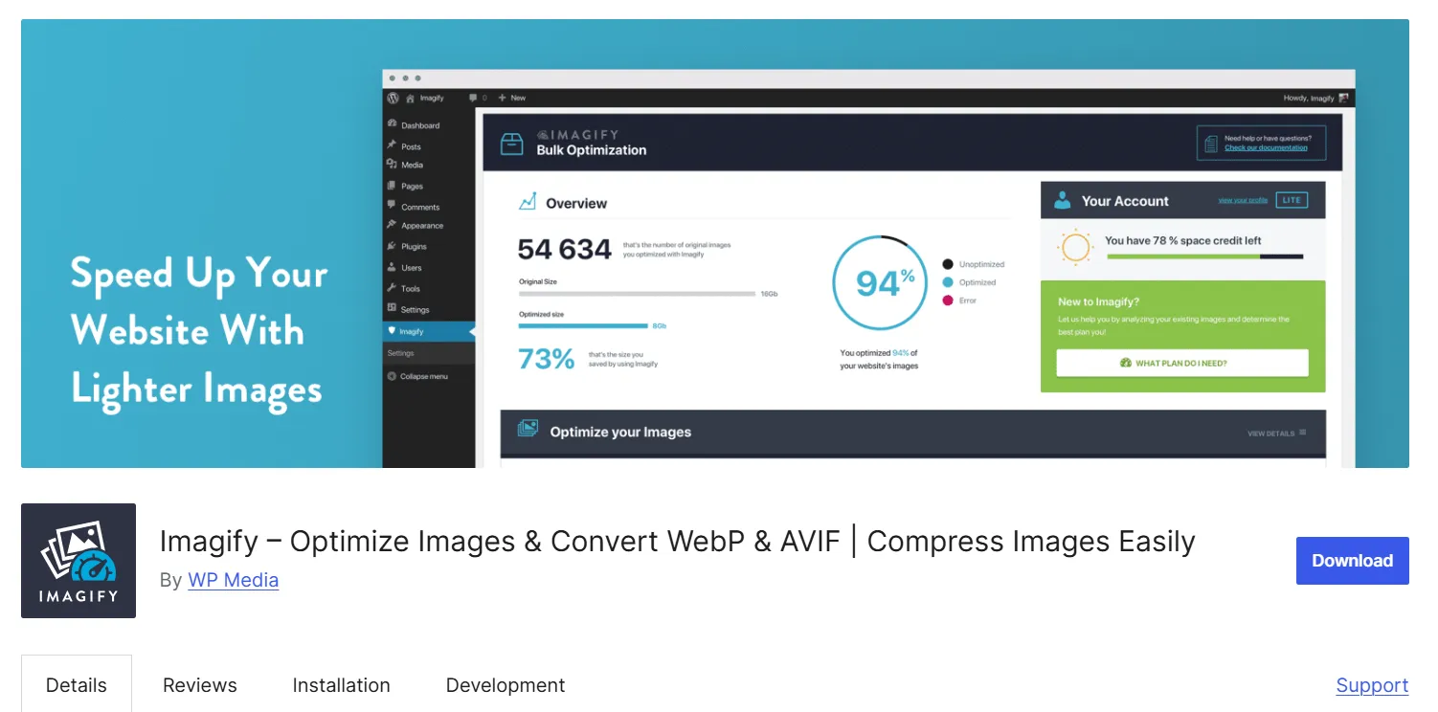
Task: Click the Speed Up Your Website banner headline
Action: (199, 331)
